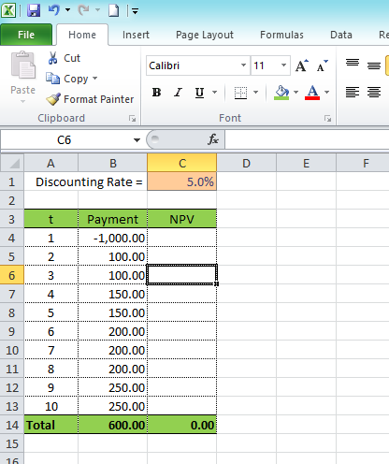This screenshot has height=464, width=389.
Task: Save the workbook with the floppy icon
Action: click(x=34, y=10)
